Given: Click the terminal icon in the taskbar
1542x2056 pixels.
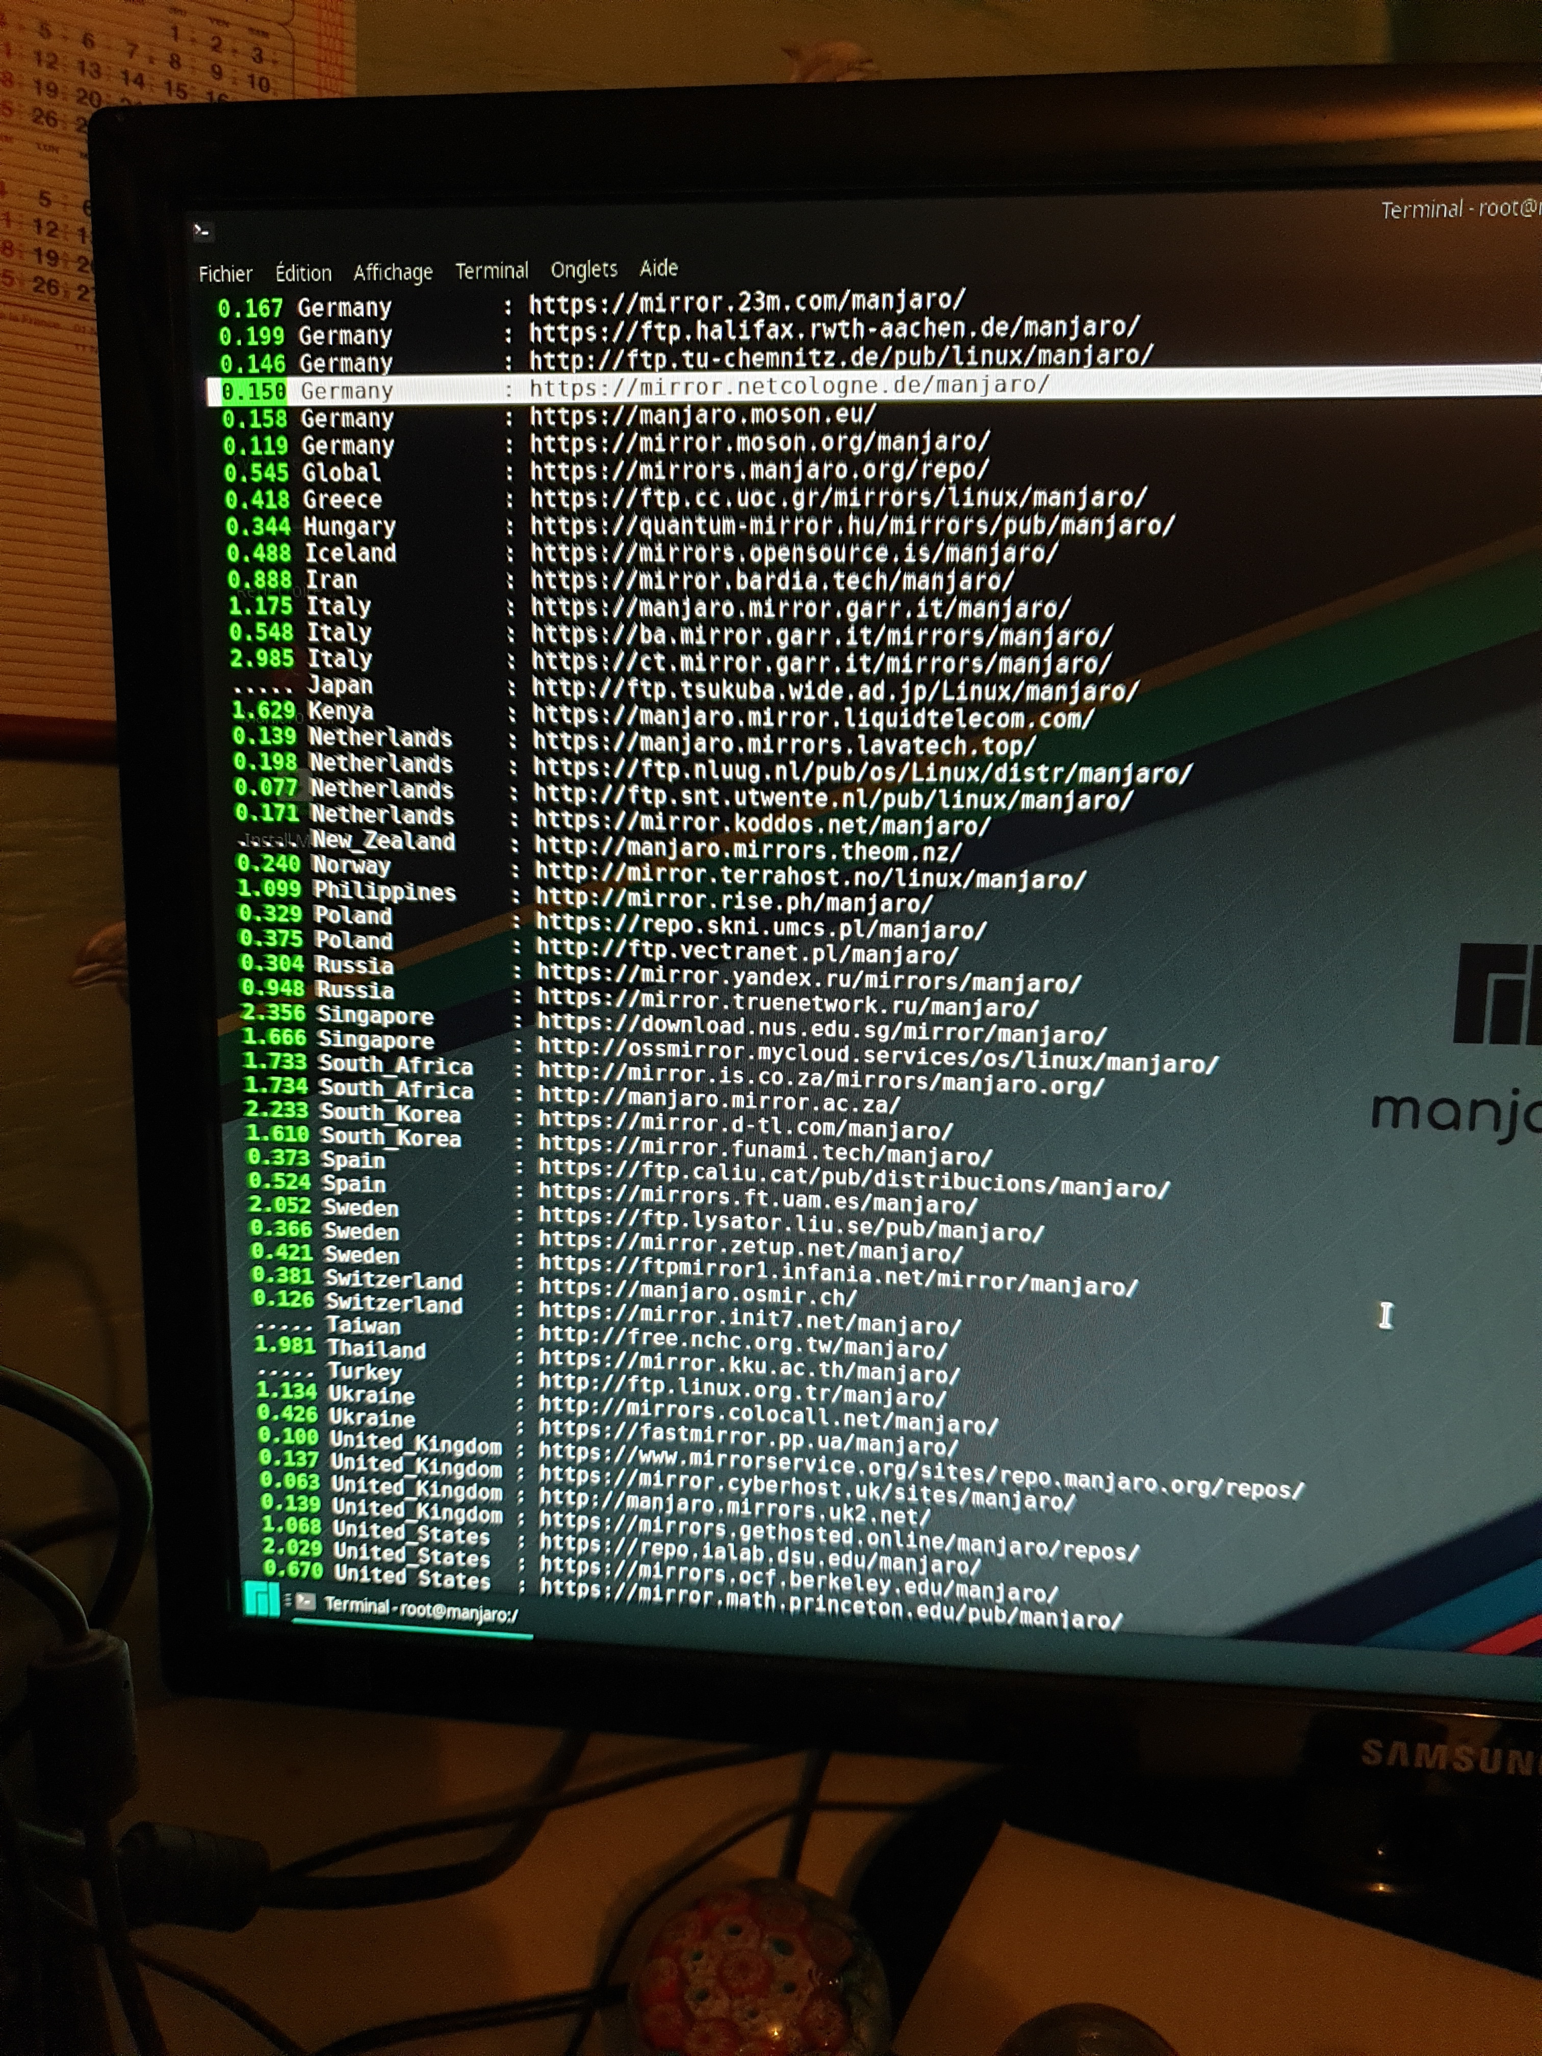Looking at the screenshot, I should click(x=307, y=1602).
